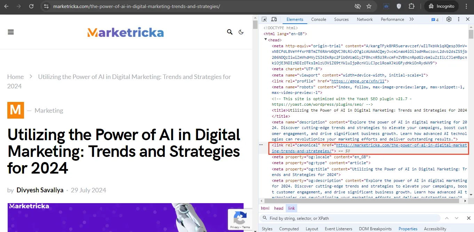
Task: Open the Computed pane tab
Action: [289, 229]
